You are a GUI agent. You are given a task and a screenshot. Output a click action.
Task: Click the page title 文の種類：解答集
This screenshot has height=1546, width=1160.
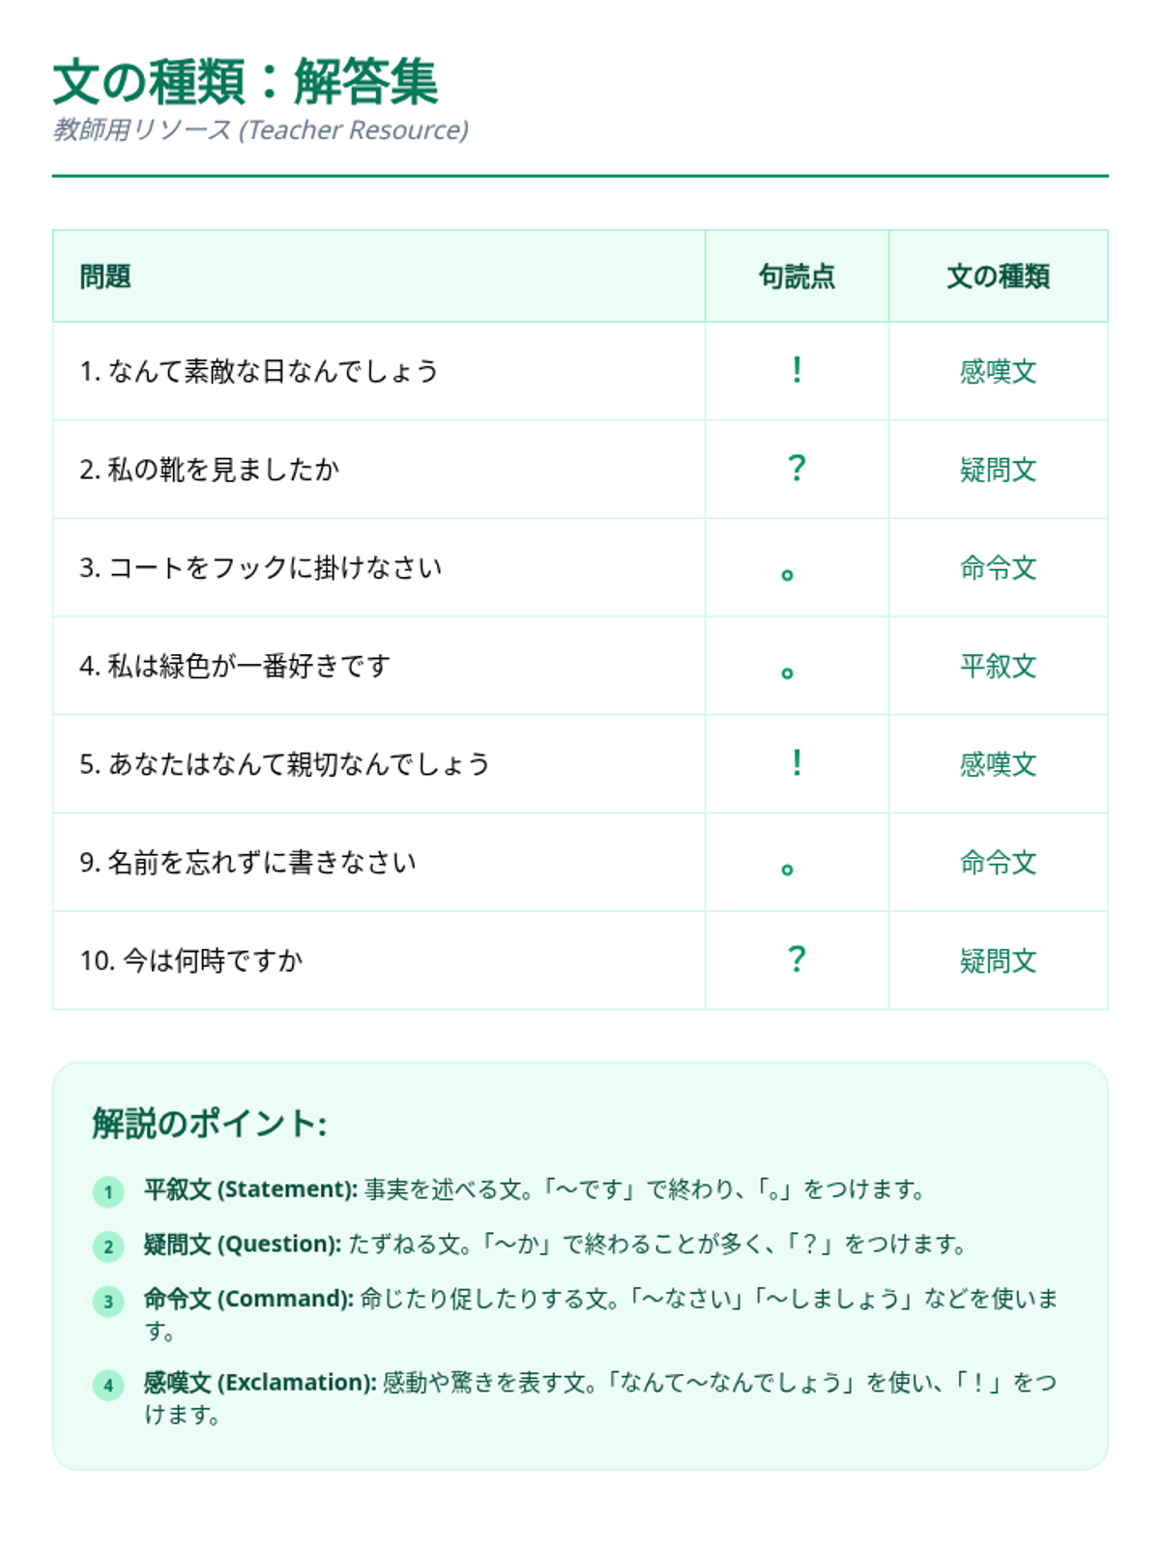tap(246, 81)
